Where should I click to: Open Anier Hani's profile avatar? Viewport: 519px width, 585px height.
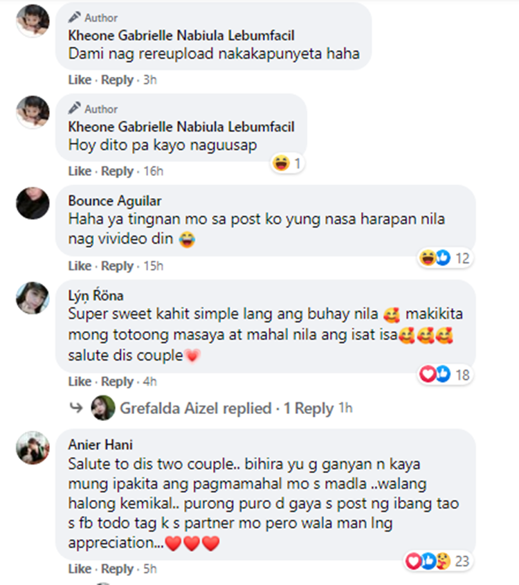click(33, 448)
